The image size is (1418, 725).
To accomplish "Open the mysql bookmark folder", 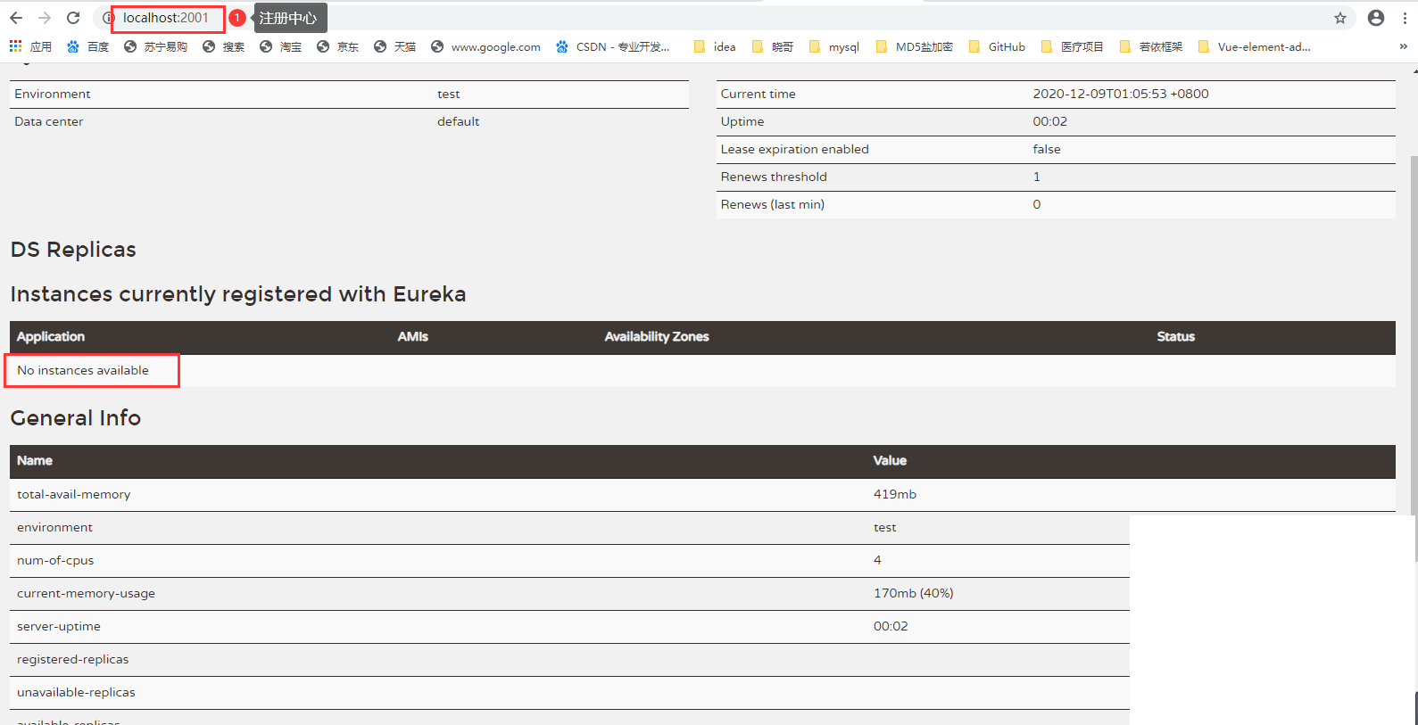I will tap(834, 46).
